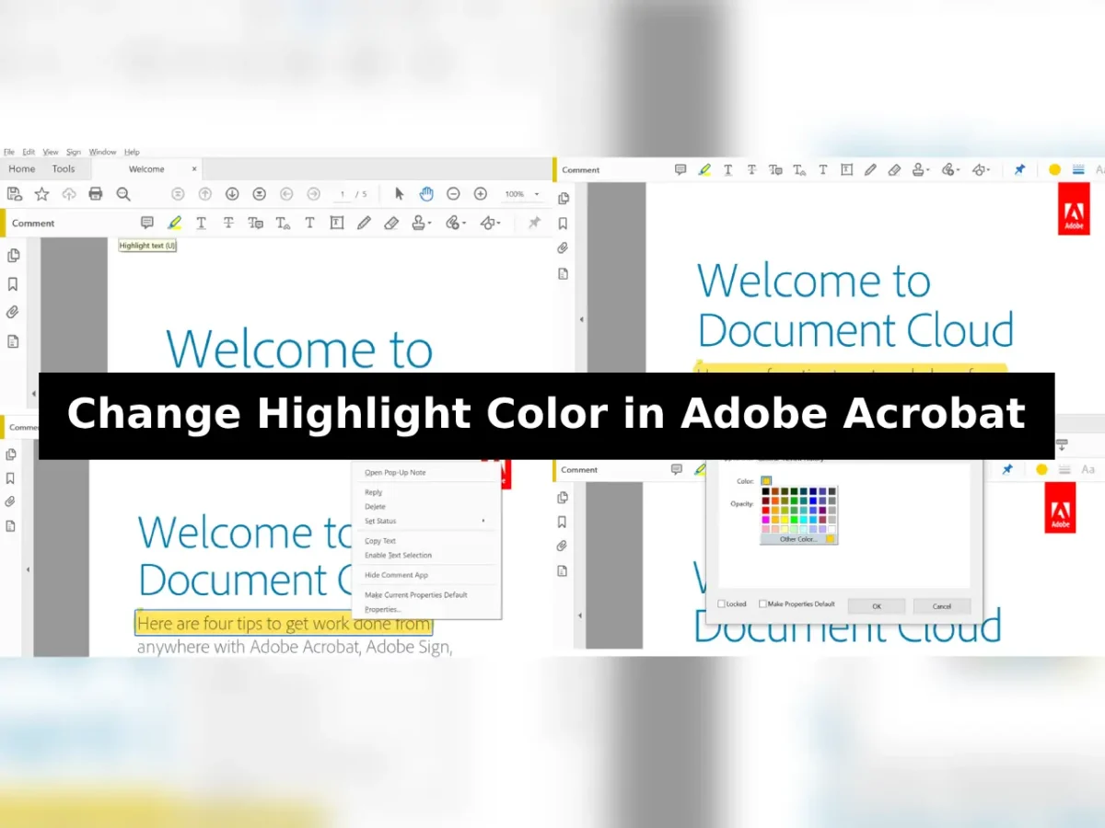
Task: Choose Properties... from the context menu
Action: (x=383, y=609)
